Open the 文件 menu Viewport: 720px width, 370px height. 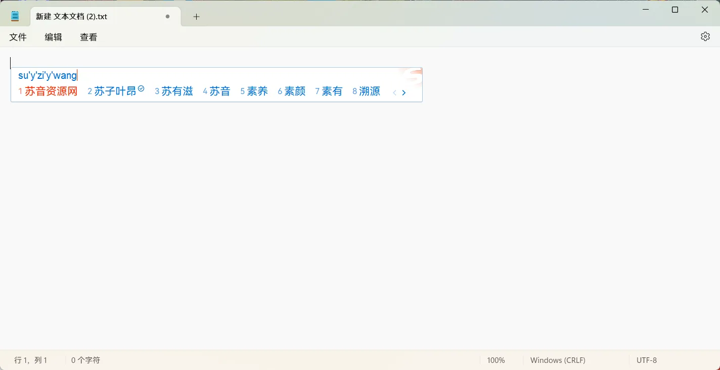(x=18, y=36)
